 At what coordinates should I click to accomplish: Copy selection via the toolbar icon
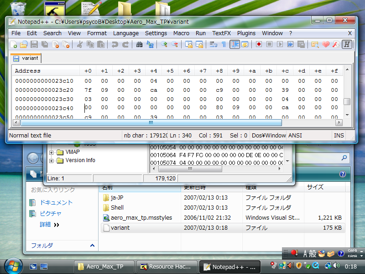90,44
